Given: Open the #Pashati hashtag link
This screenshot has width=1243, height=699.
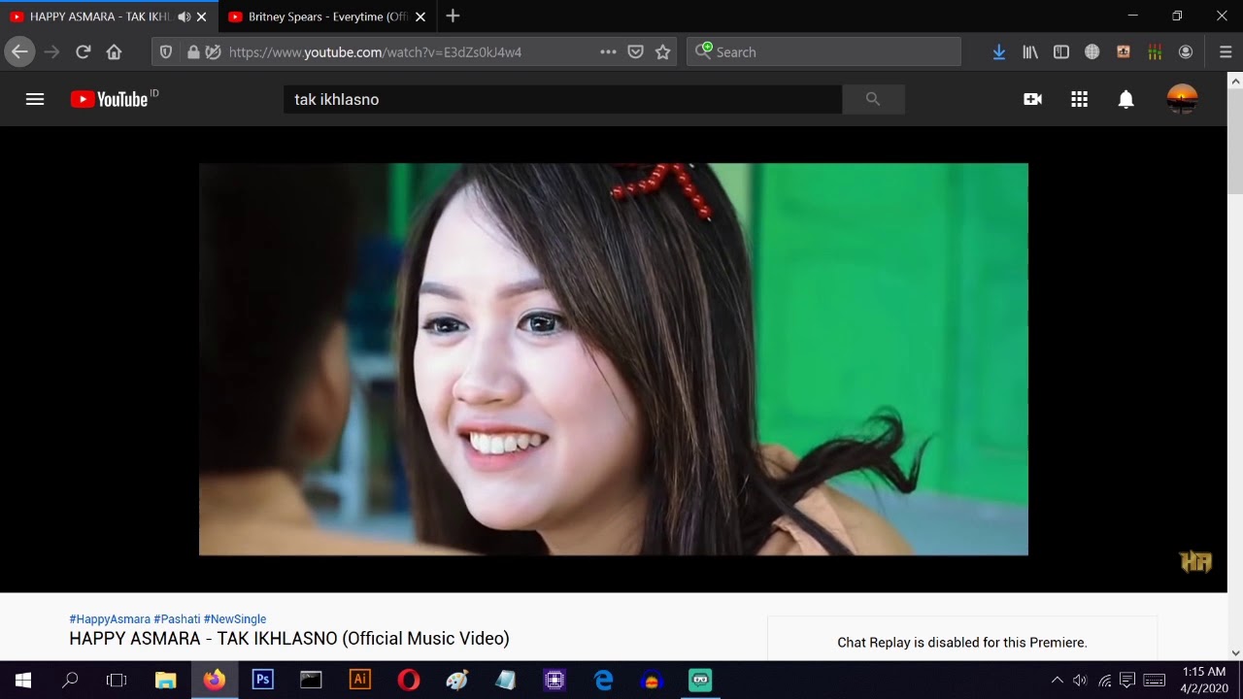Looking at the screenshot, I should [x=177, y=619].
